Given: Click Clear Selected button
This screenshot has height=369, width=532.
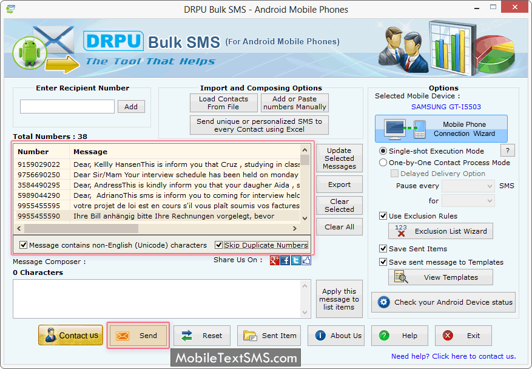Looking at the screenshot, I should pos(339,205).
